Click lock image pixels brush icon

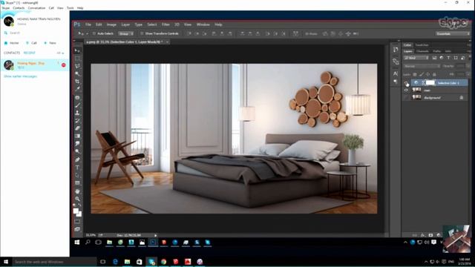click(421, 74)
